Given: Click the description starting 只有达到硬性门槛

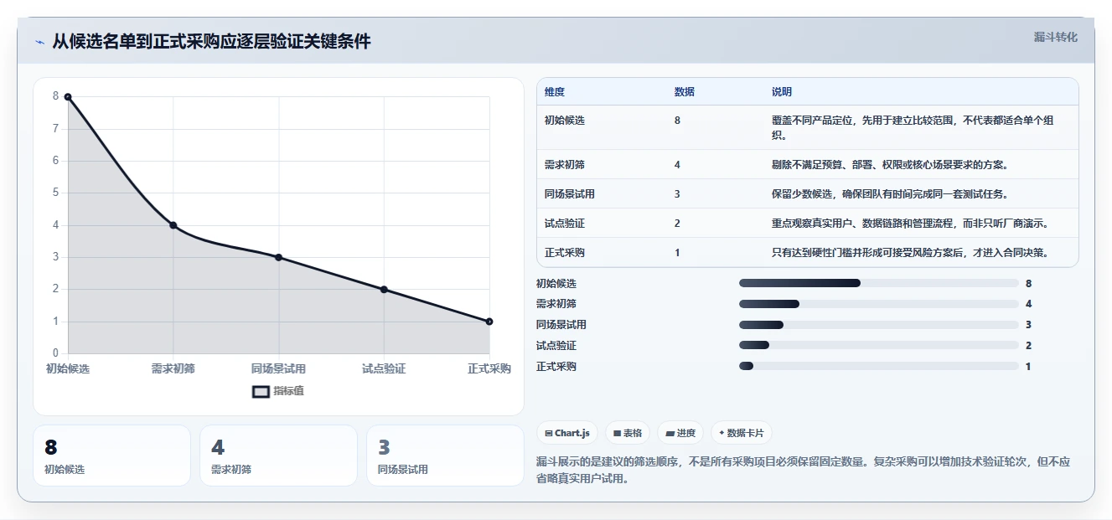Looking at the screenshot, I should pos(910,252).
